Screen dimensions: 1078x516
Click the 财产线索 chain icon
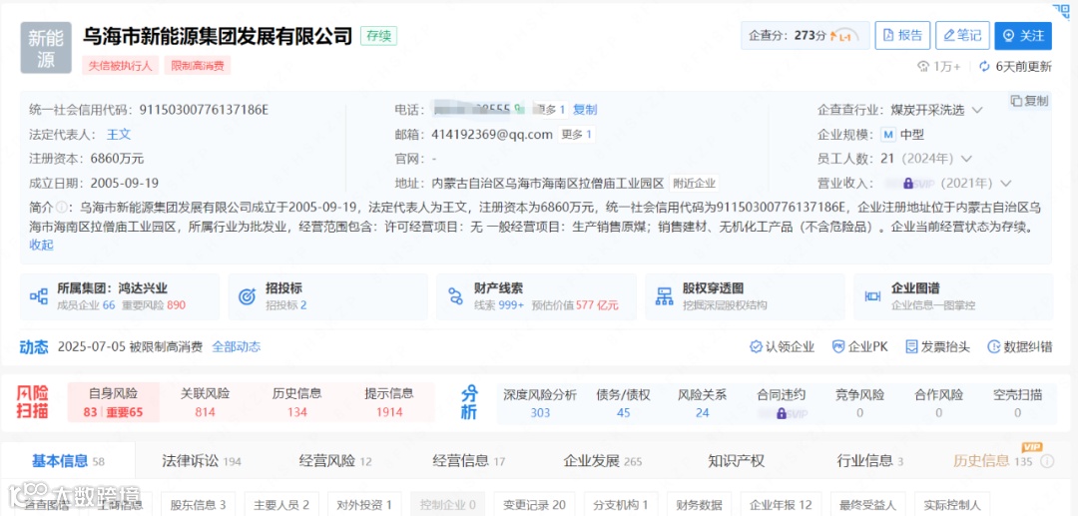tap(455, 296)
